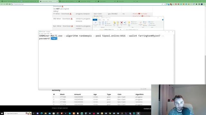Click block number 1777483 in Activity table

[x=63, y=97]
